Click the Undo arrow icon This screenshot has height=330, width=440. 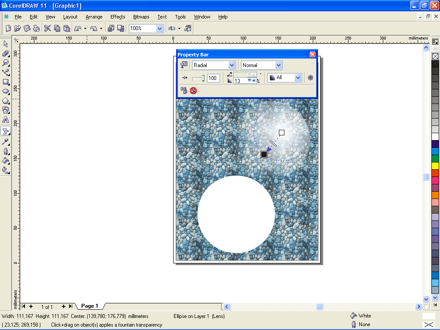click(78, 28)
